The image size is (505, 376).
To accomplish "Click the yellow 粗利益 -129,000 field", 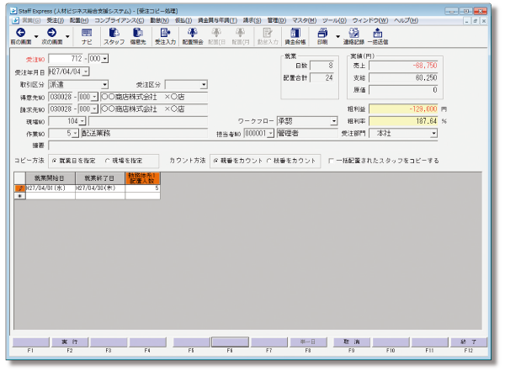I will point(403,109).
